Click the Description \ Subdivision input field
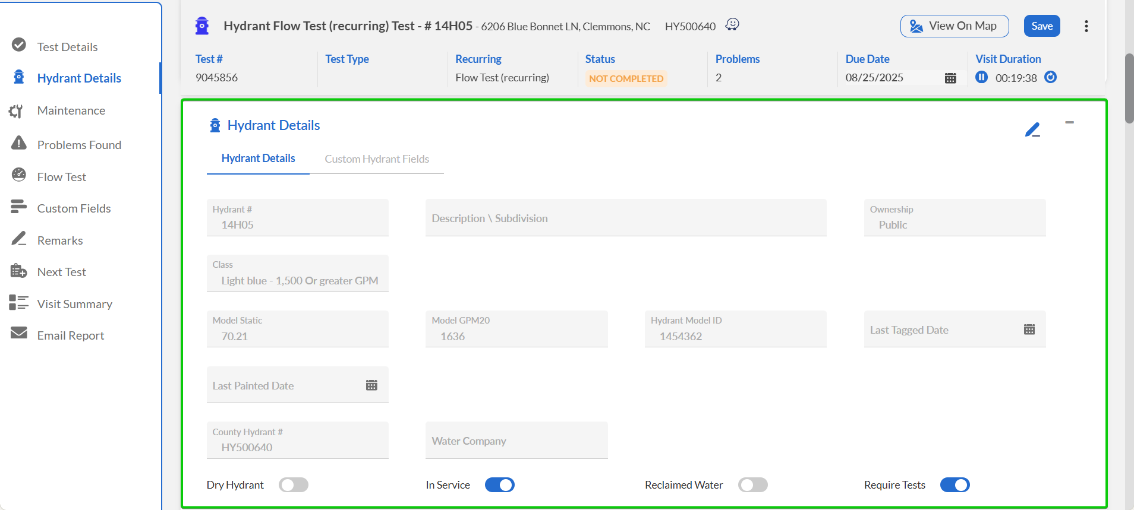Image resolution: width=1134 pixels, height=510 pixels. pos(625,218)
